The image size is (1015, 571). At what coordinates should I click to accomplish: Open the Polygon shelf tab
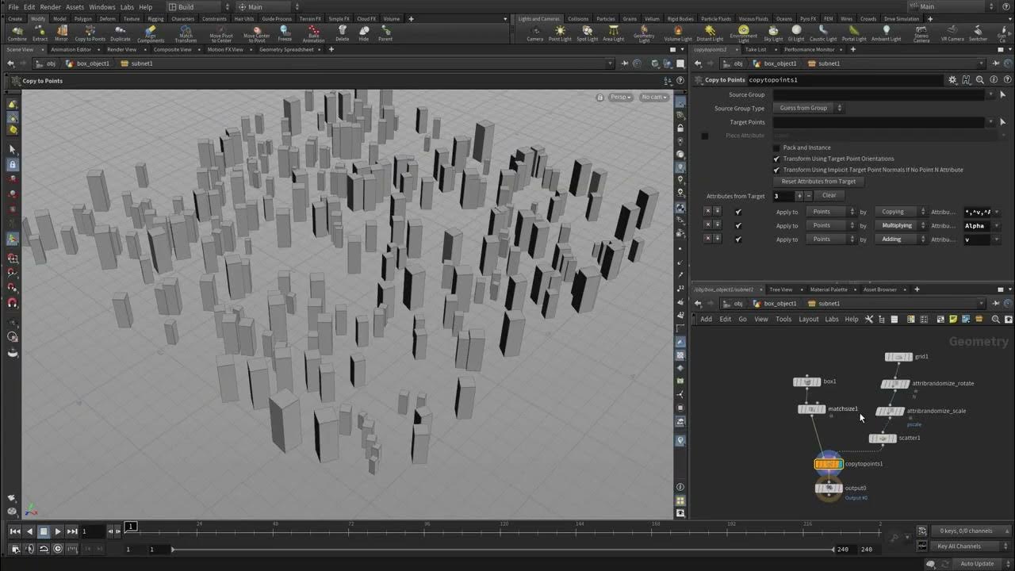(x=83, y=18)
